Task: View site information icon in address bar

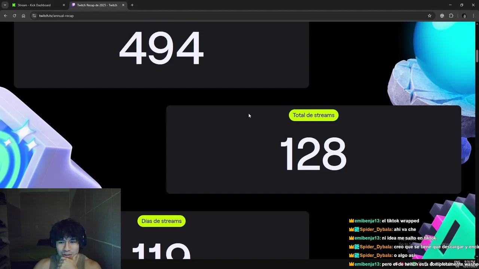Action: [x=34, y=16]
